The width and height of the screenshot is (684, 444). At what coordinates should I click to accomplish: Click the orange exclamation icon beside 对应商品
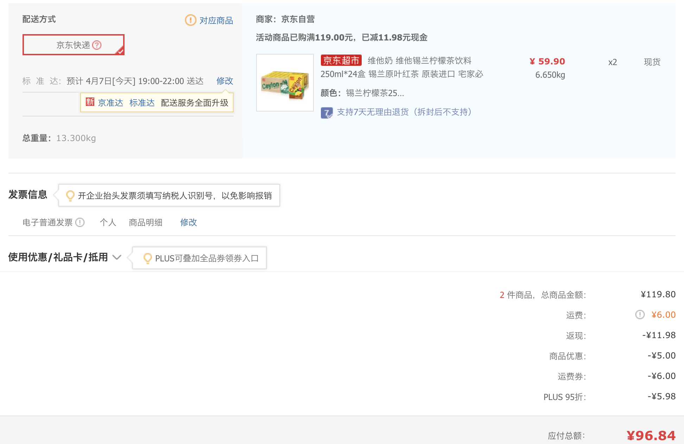click(x=190, y=20)
